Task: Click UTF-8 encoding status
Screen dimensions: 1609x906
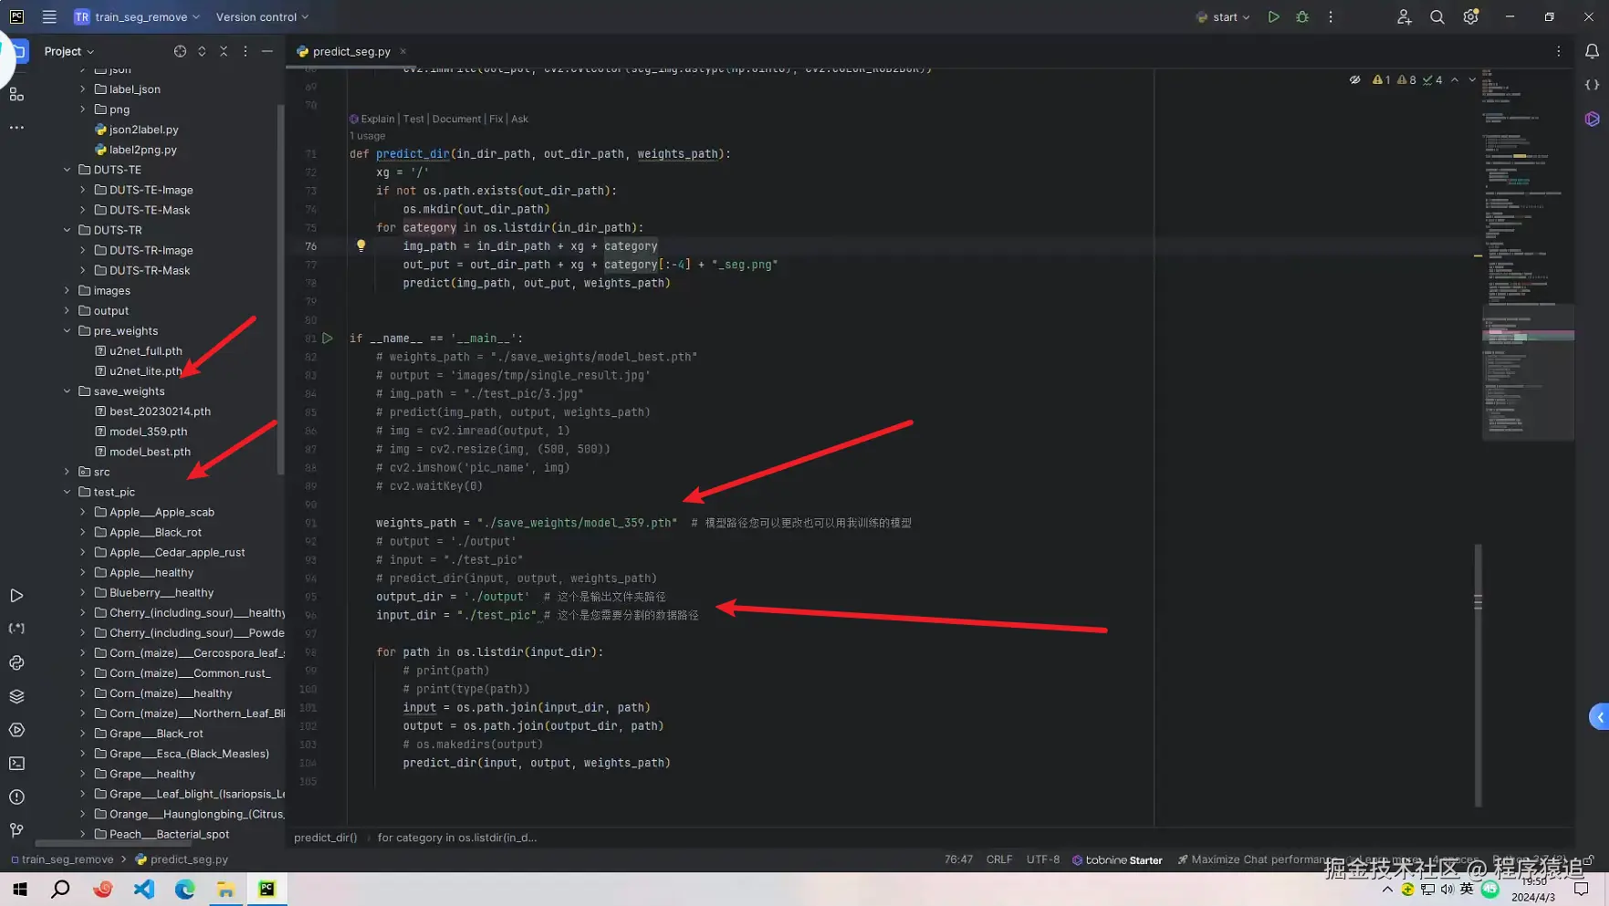Action: [x=1043, y=859]
